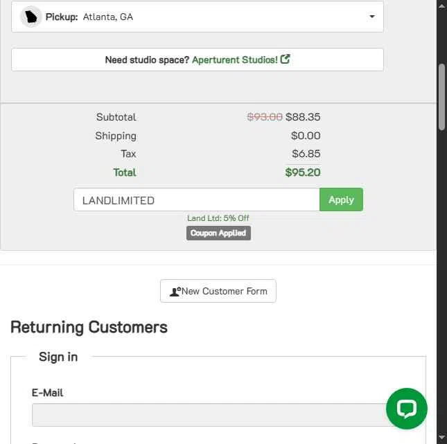Click the scrollbar up arrow
The width and height of the screenshot is (447, 444).
(x=442, y=6)
